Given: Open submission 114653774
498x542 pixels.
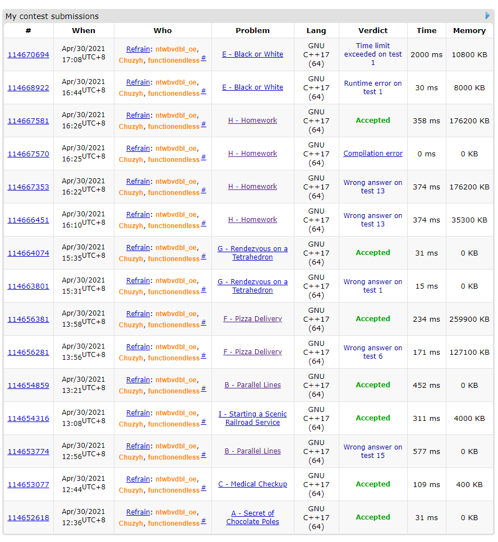Looking at the screenshot, I should 28,452.
